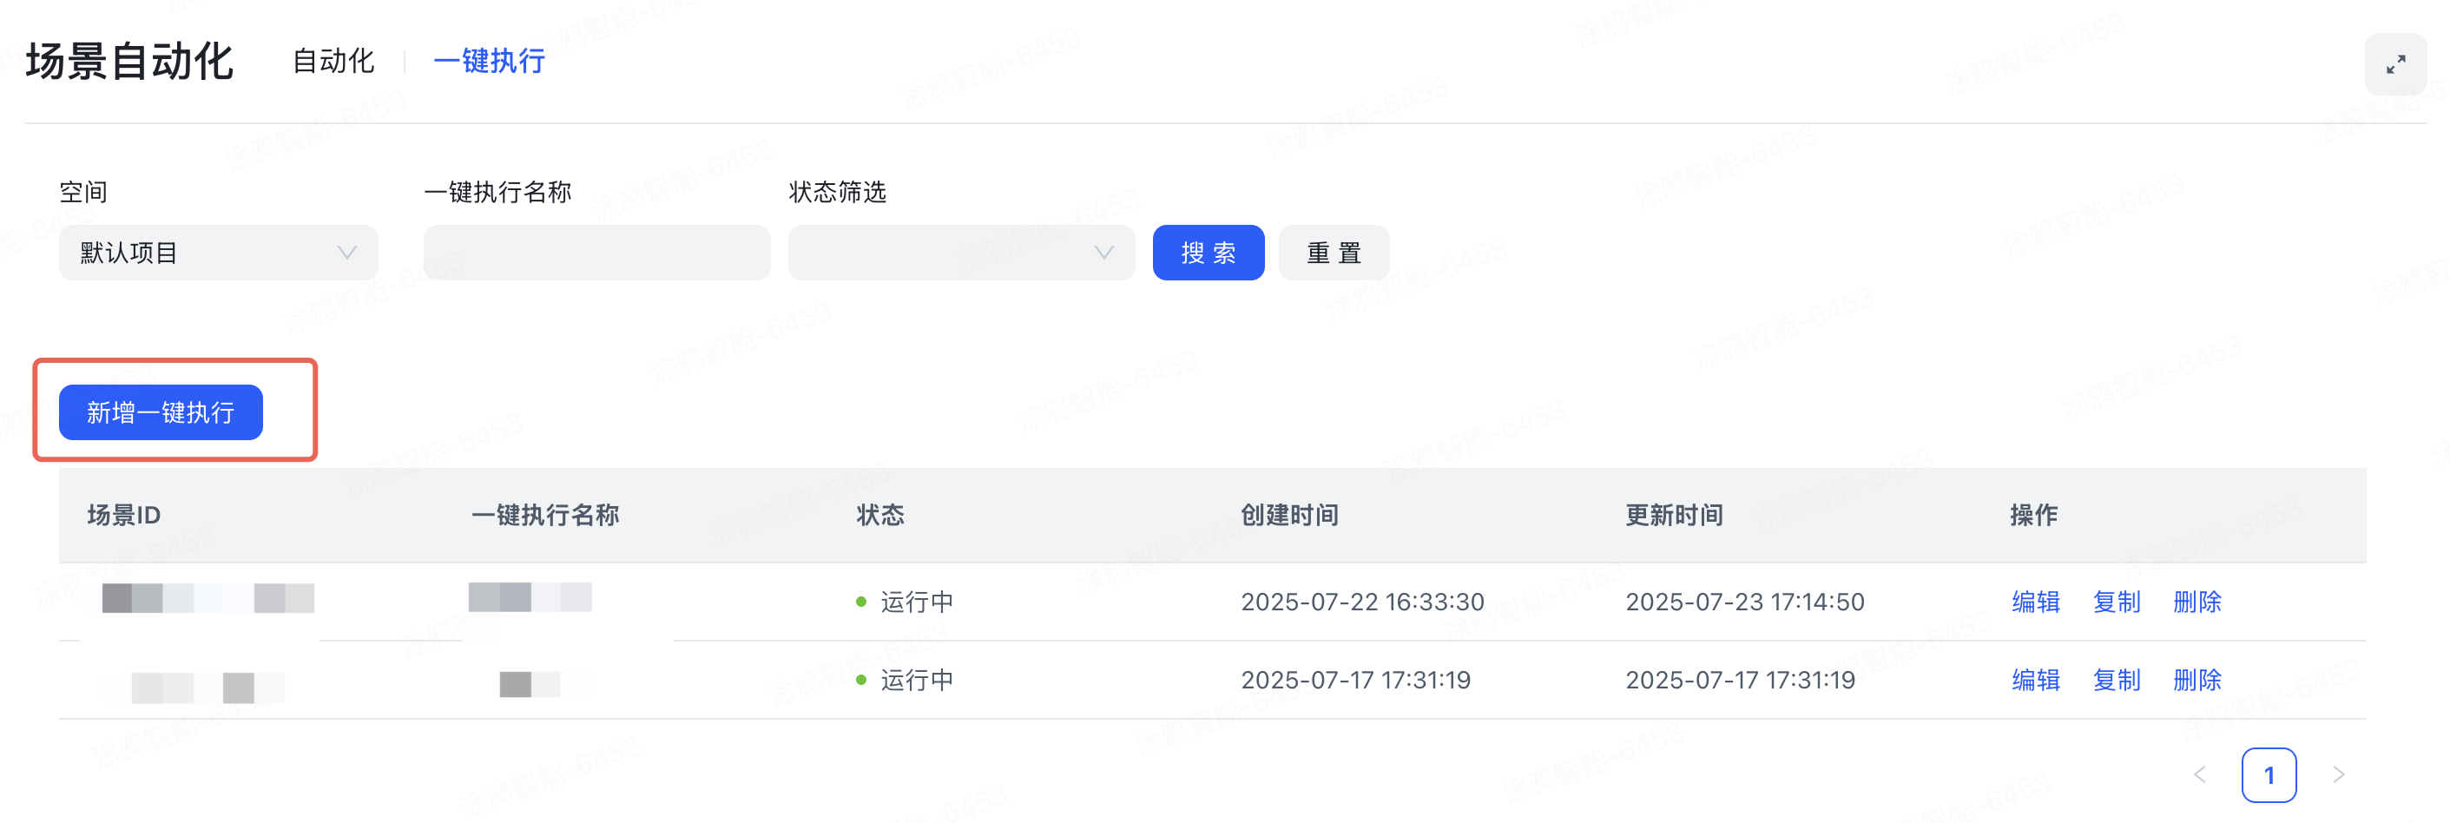Click 复制 for the 2025-07-22 16:33:30 row

[x=2116, y=602]
